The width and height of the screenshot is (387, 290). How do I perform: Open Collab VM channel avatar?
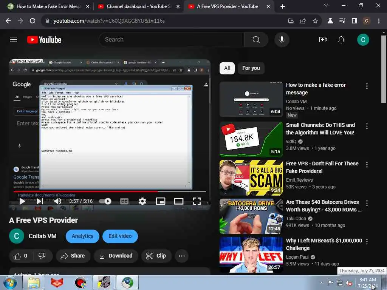click(17, 236)
